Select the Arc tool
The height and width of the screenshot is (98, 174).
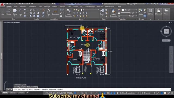coord(21,12)
